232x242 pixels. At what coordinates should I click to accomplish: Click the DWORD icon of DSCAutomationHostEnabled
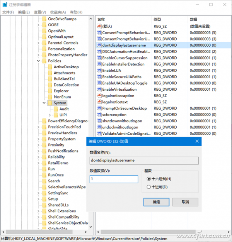(99, 51)
